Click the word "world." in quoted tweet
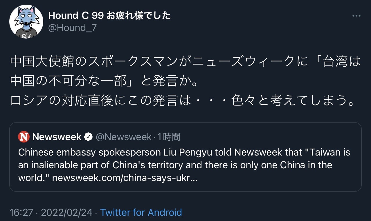The height and width of the screenshot is (221, 371). 34,178
